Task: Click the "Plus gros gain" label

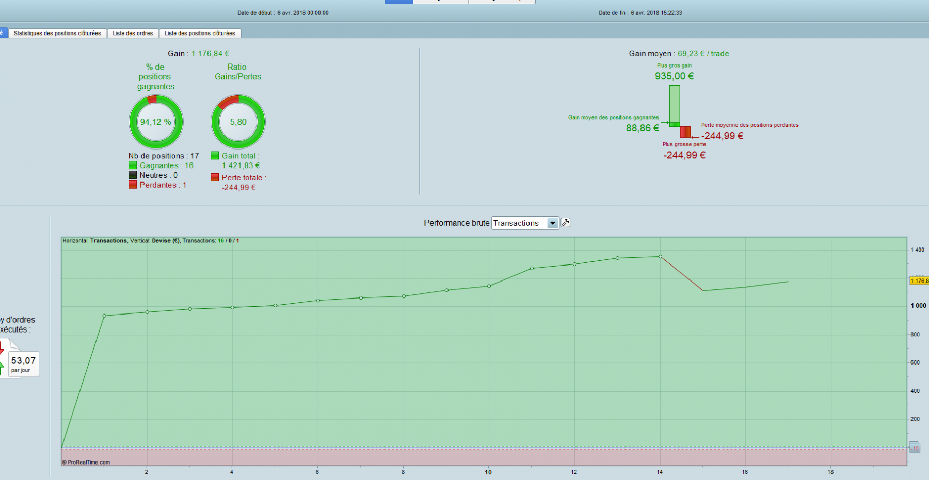Action: coord(674,65)
